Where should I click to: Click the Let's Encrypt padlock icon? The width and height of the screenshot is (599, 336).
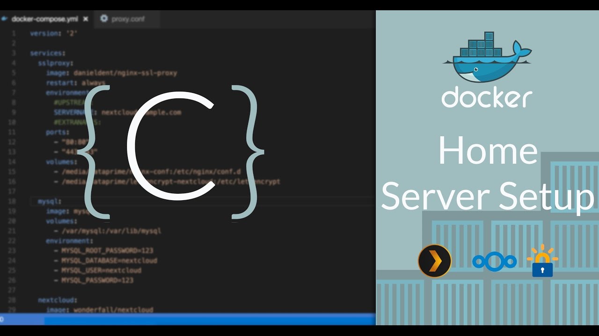pos(542,260)
